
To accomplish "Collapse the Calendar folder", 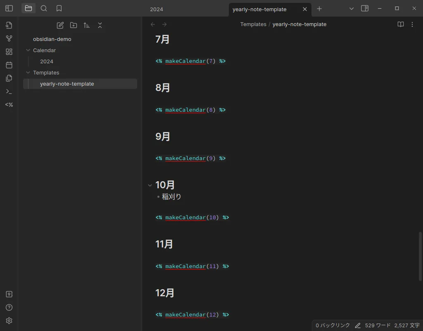I will pos(28,50).
